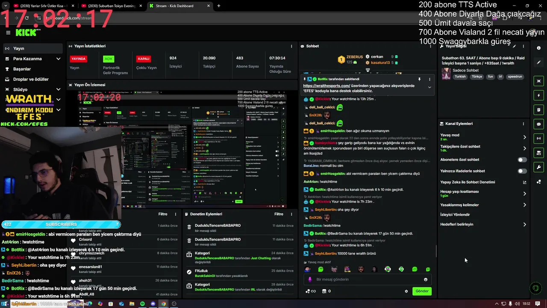
Task: Open Spotify from the Windows taskbar
Action: coord(142,304)
